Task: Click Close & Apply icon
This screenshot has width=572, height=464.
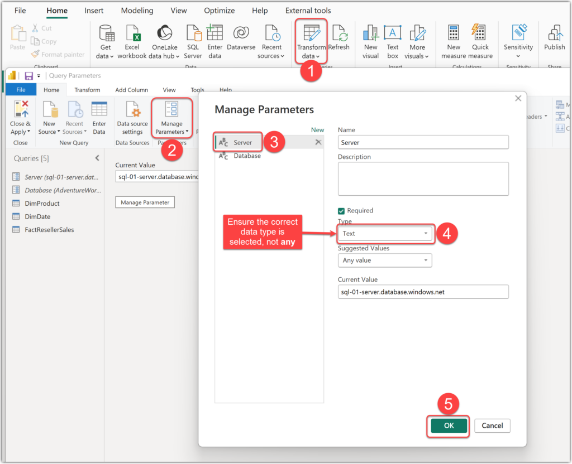Action: (x=21, y=110)
